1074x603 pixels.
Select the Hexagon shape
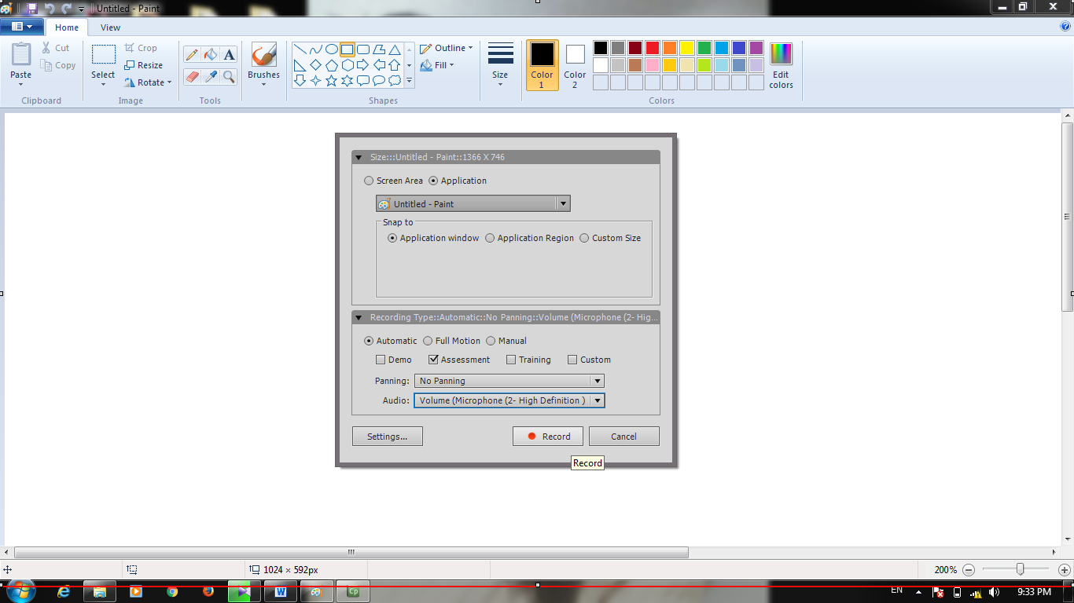tap(347, 65)
